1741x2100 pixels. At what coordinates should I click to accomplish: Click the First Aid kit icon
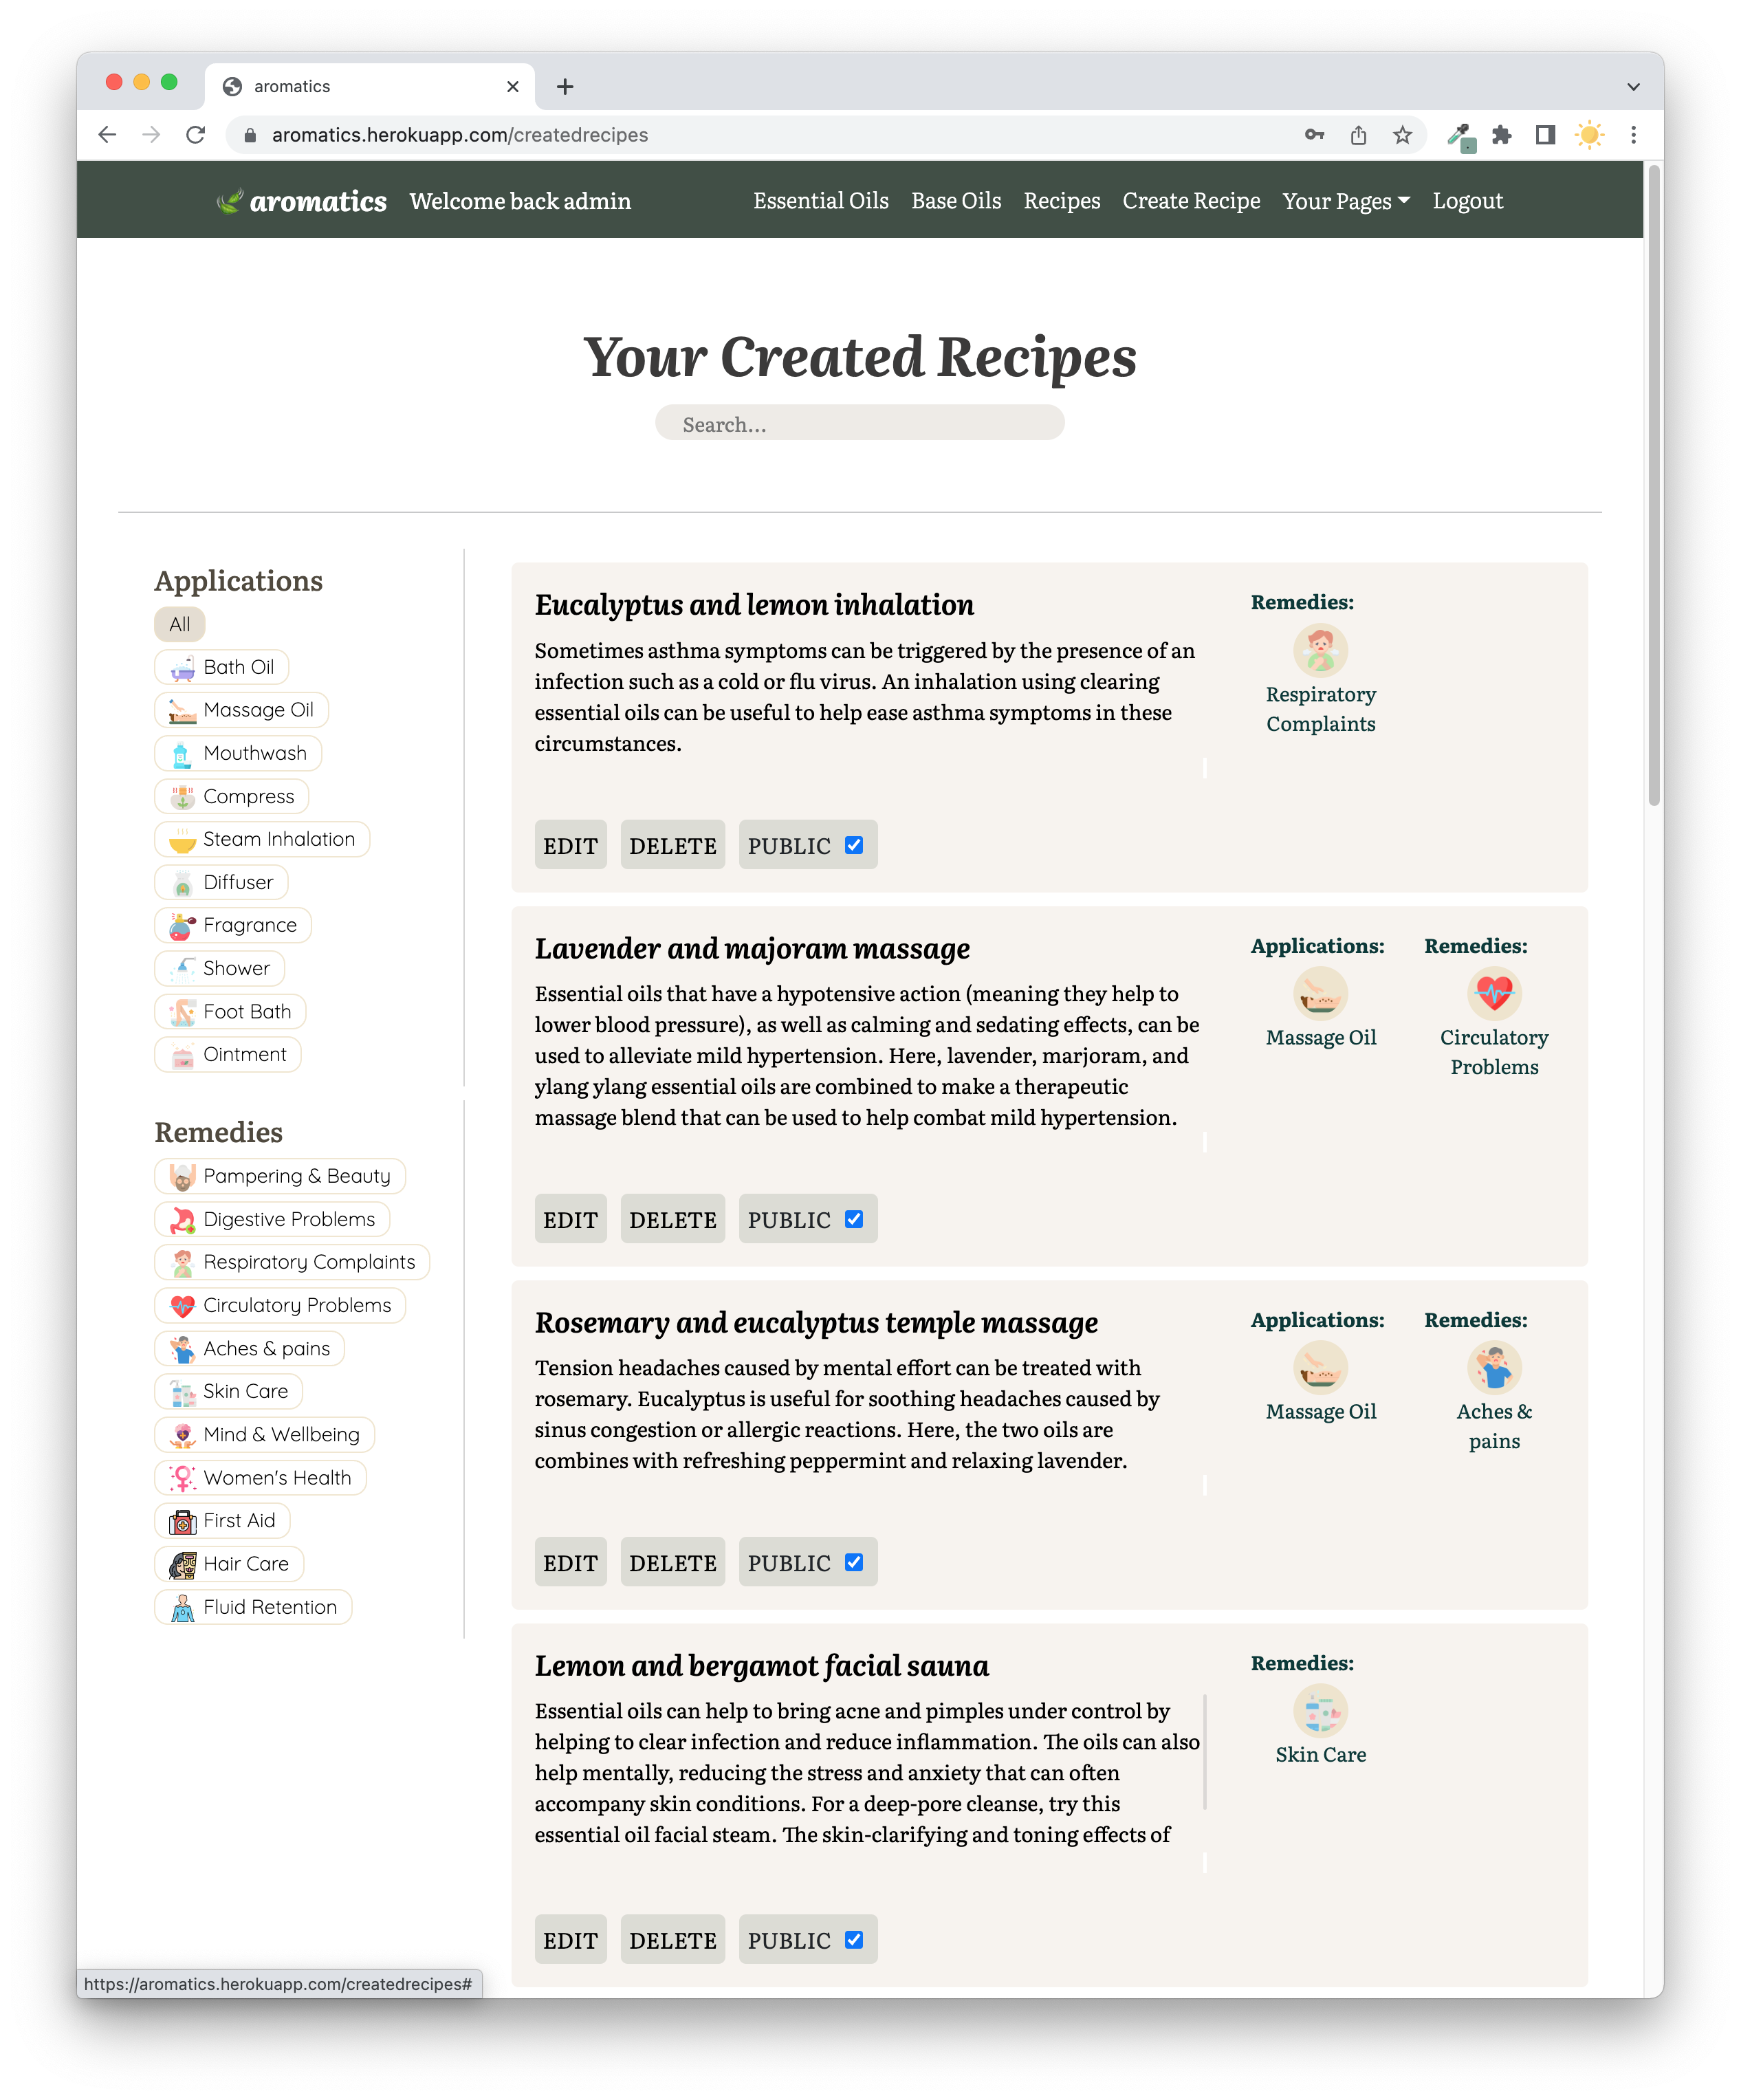(x=182, y=1522)
